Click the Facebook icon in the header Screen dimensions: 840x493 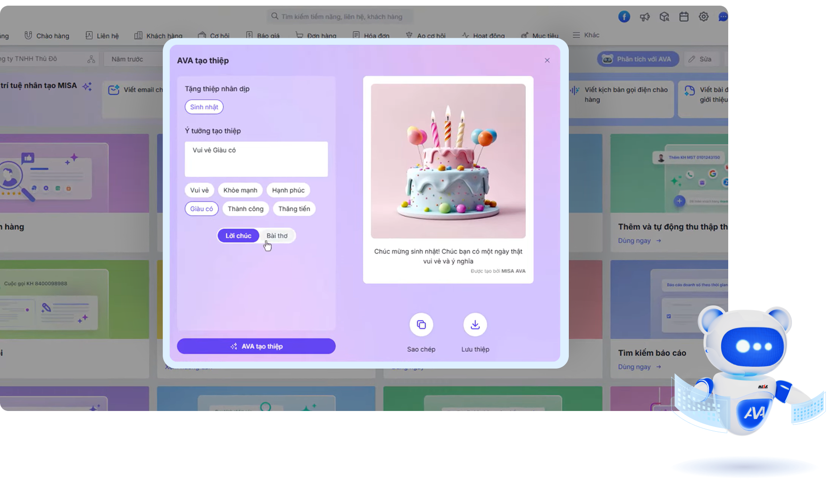(x=624, y=16)
